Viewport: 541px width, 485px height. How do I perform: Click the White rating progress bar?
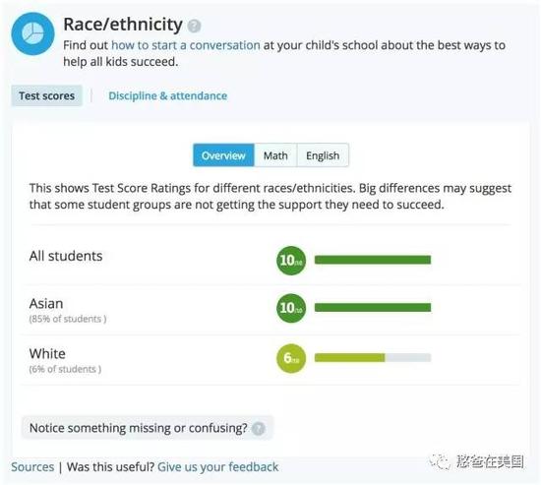[x=373, y=358]
